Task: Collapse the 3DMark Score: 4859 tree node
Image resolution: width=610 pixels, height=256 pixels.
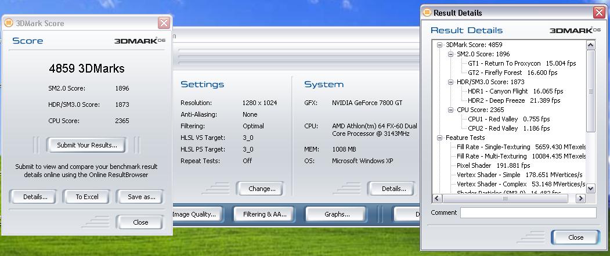Action: click(x=440, y=45)
